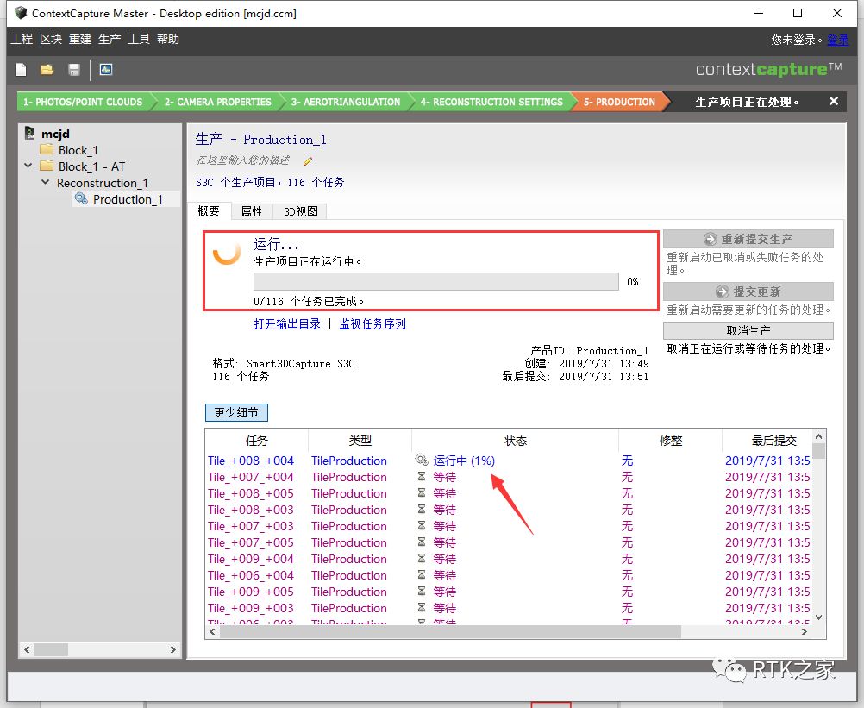Close the production workflow banner with X

(x=834, y=102)
